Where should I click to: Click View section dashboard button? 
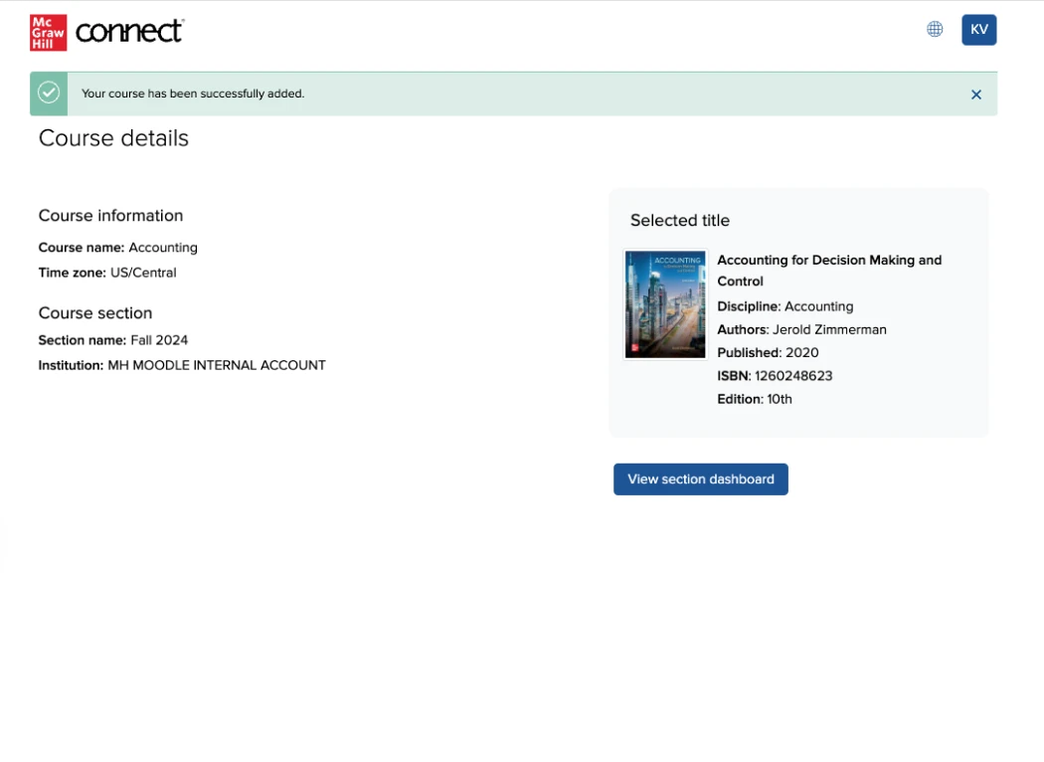pos(700,478)
